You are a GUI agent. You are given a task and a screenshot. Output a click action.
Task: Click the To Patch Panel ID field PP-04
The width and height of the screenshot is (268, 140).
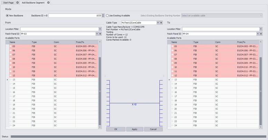[x=219, y=34]
